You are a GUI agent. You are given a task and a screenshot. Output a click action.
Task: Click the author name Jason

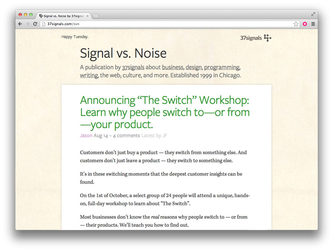pyautogui.click(x=86, y=135)
